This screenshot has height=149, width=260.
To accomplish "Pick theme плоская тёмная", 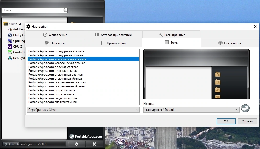I will [83, 71].
